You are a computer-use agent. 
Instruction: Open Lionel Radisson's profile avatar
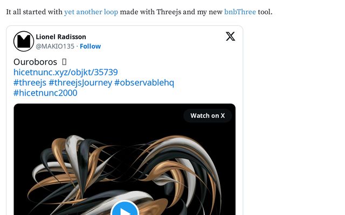[x=24, y=41]
